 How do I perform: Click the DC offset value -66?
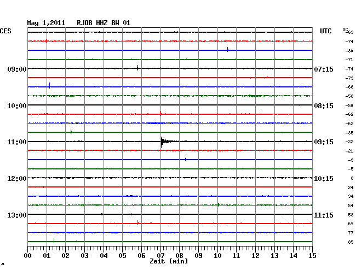pos(349,87)
